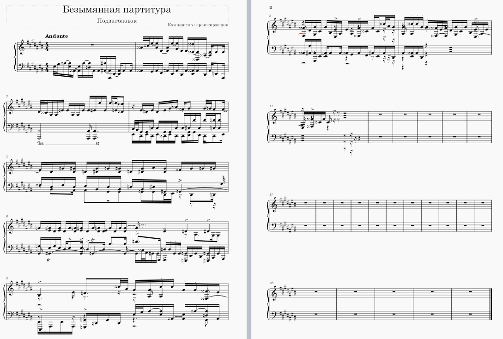503x339 pixels.
Task: Select the subtitle Подзаголовок
Action: pyautogui.click(x=117, y=20)
